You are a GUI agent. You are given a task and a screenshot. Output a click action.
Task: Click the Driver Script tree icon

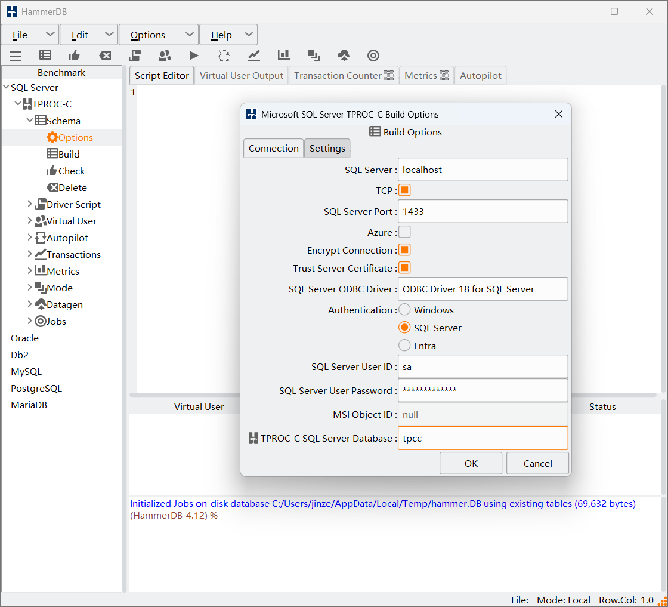pyautogui.click(x=41, y=205)
